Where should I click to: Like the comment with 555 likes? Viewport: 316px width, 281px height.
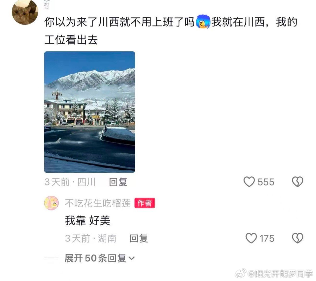pyautogui.click(x=249, y=182)
